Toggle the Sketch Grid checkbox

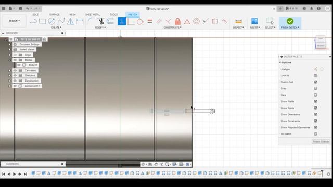[x=316, y=82]
